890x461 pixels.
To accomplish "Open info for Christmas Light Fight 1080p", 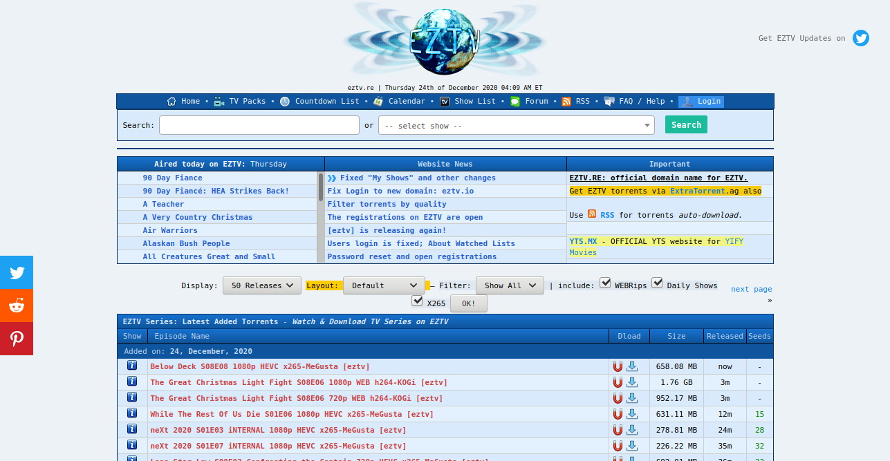I will pyautogui.click(x=132, y=382).
